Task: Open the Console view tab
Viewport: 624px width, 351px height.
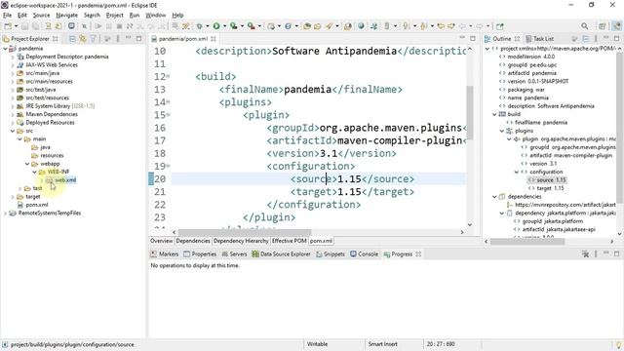Action: pos(364,253)
